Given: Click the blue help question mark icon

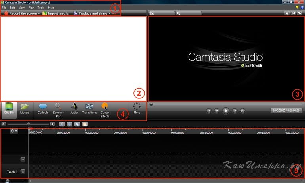Looking at the screenshot, I should (x=302, y=8).
